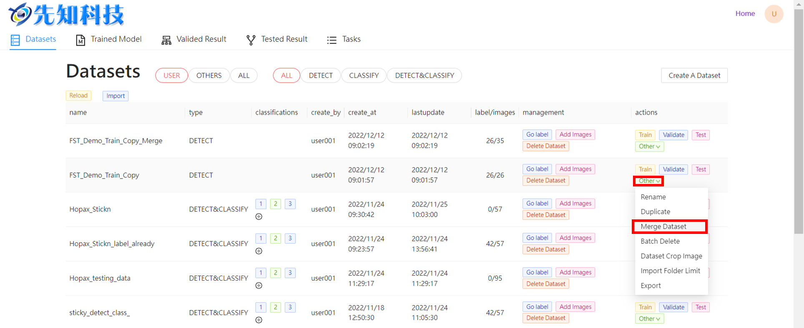Choose Batch Delete from the menu

[x=671, y=241]
